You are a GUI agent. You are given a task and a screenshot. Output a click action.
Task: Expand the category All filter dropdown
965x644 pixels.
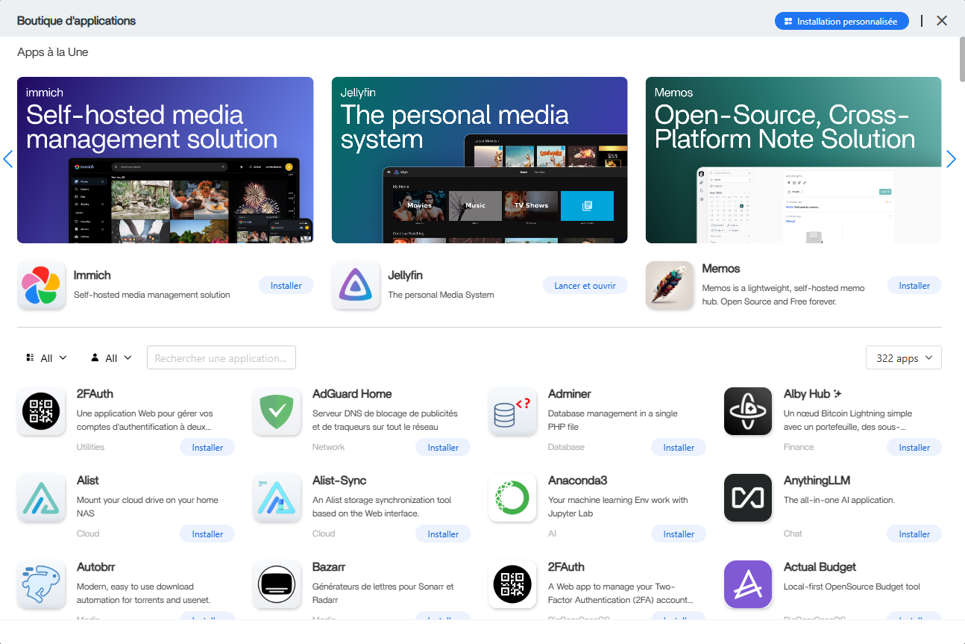click(46, 358)
